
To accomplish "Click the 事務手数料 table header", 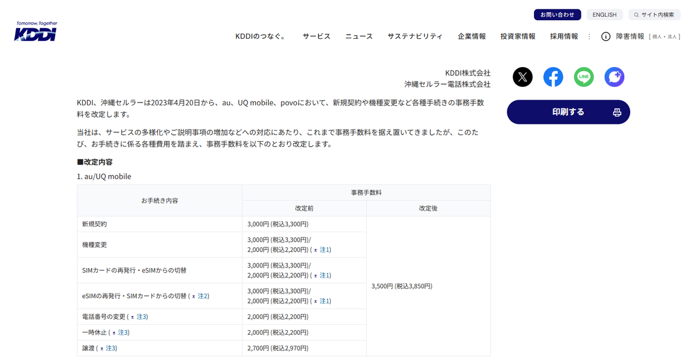I will pyautogui.click(x=366, y=192).
